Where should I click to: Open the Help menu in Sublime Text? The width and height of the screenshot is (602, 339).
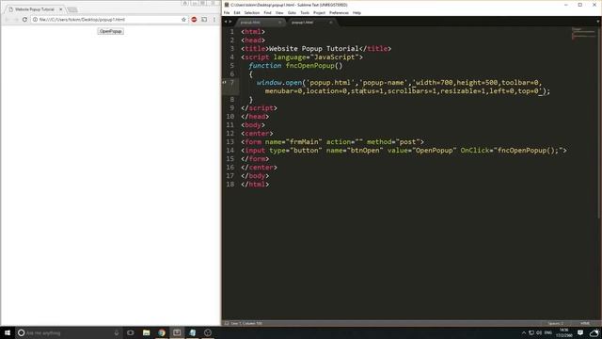pyautogui.click(x=356, y=12)
